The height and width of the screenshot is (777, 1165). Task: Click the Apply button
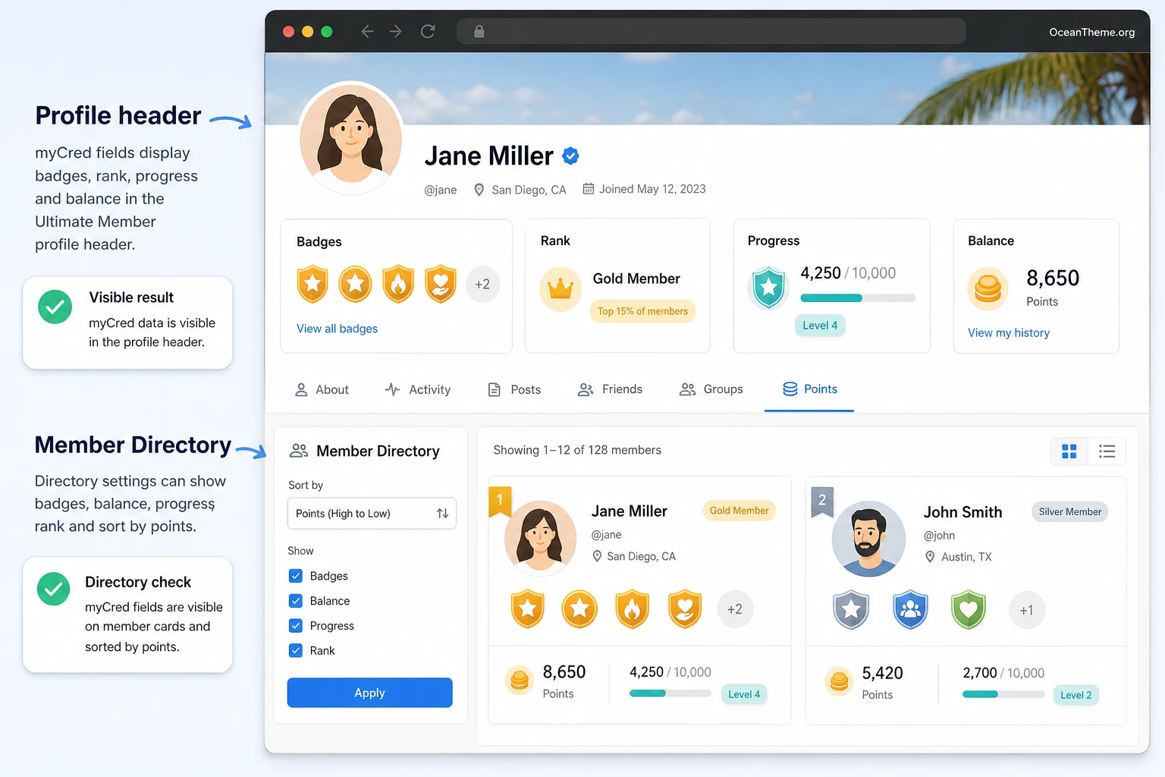(370, 693)
